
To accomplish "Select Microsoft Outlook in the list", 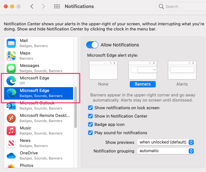I will point(38,106).
